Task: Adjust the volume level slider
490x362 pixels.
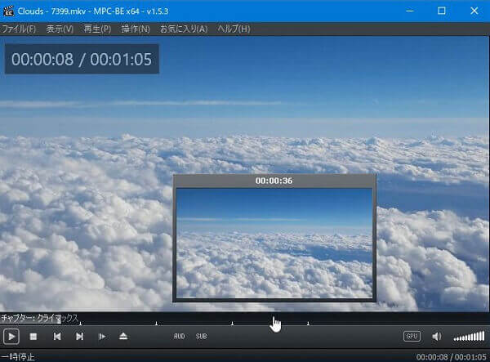Action: (x=469, y=336)
